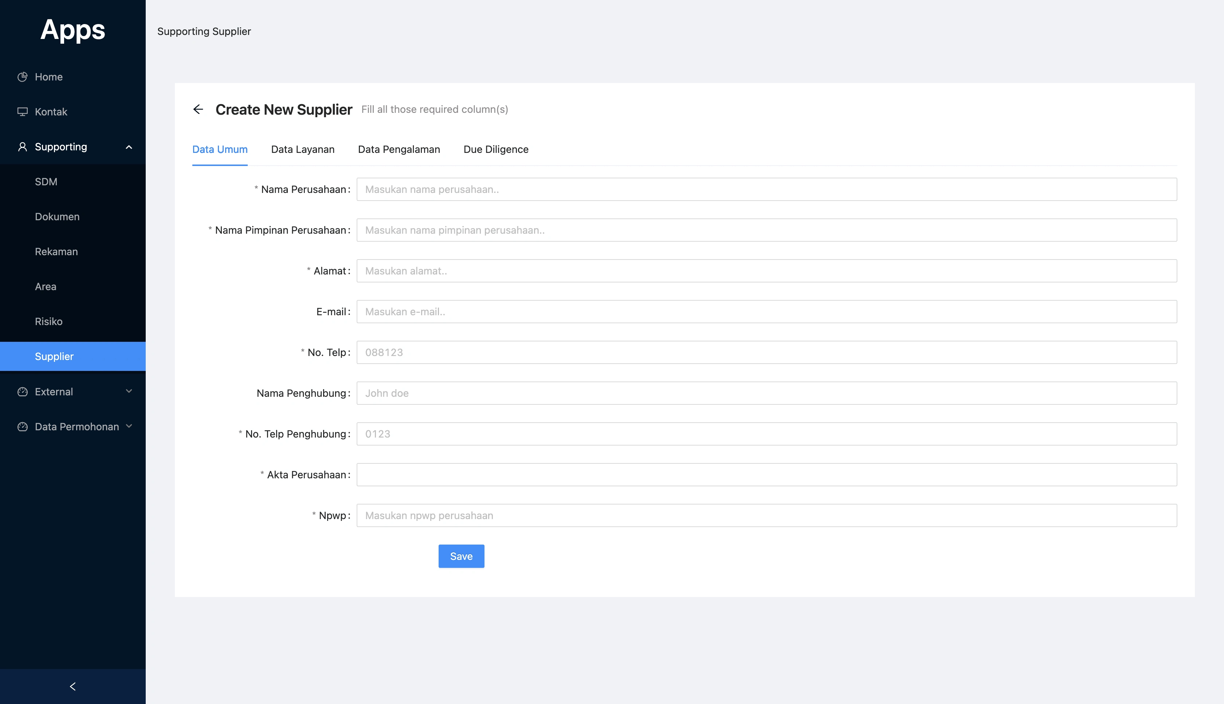
Task: Switch to the Data Layanan tab
Action: pyautogui.click(x=303, y=149)
